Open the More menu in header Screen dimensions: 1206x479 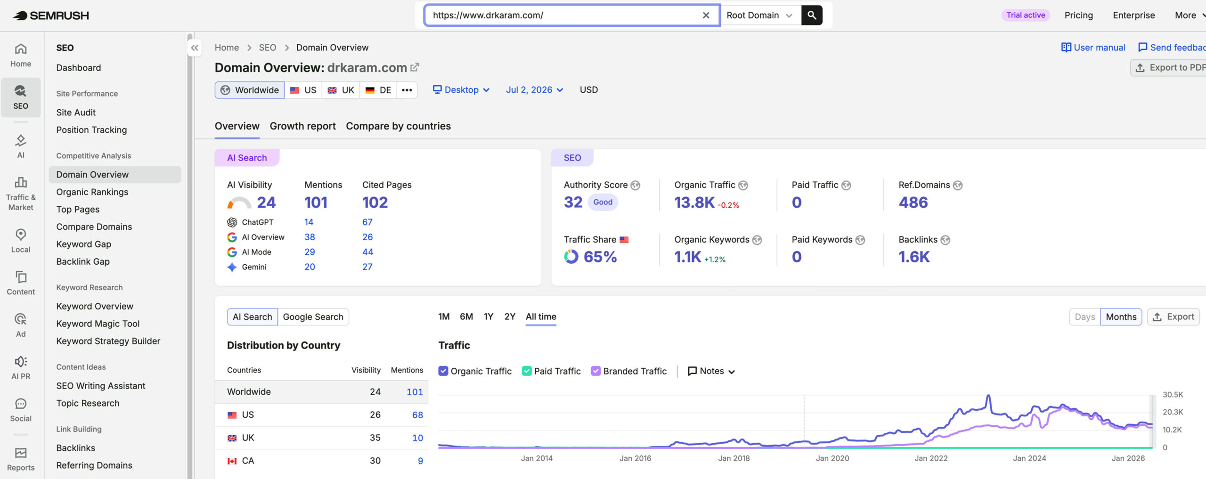1190,15
